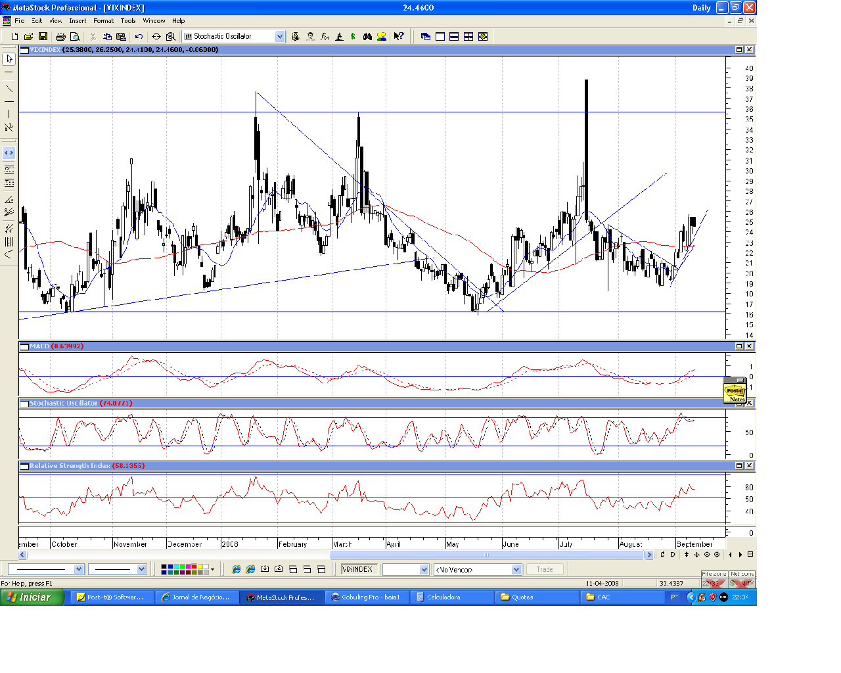The width and height of the screenshot is (841, 673).
Task: Open the File menu
Action: point(19,21)
